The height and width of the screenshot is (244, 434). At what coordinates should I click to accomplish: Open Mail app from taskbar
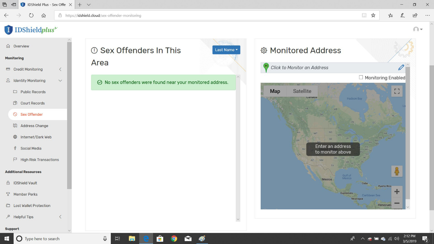[188, 239]
